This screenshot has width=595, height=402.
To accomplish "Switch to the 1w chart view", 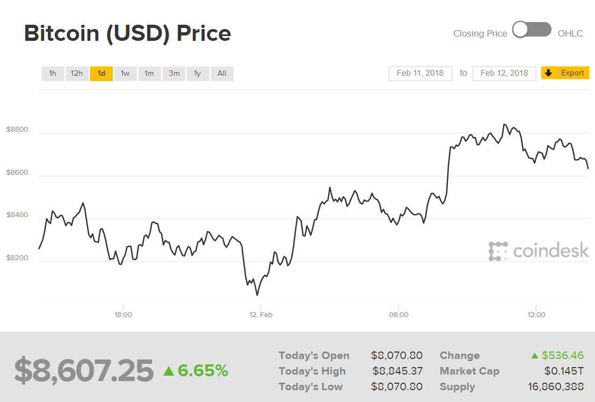I will point(125,73).
